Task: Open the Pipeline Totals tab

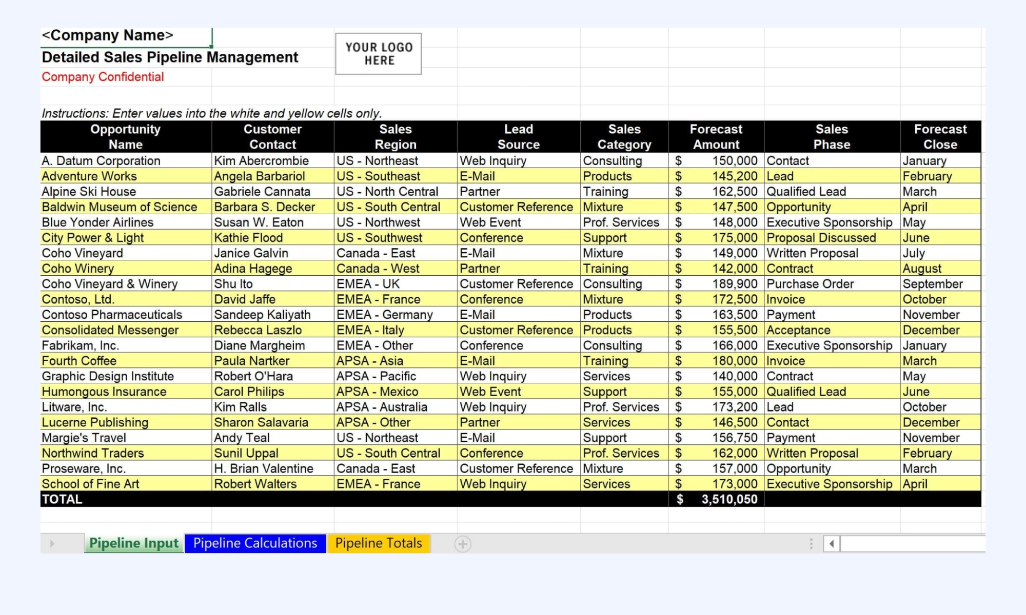Action: (379, 543)
